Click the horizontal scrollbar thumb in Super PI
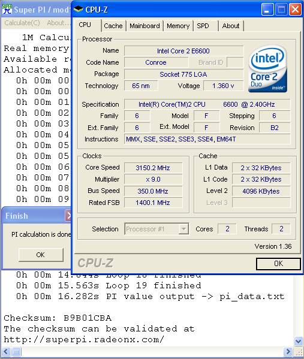The width and height of the screenshot is (304, 359). point(16,352)
